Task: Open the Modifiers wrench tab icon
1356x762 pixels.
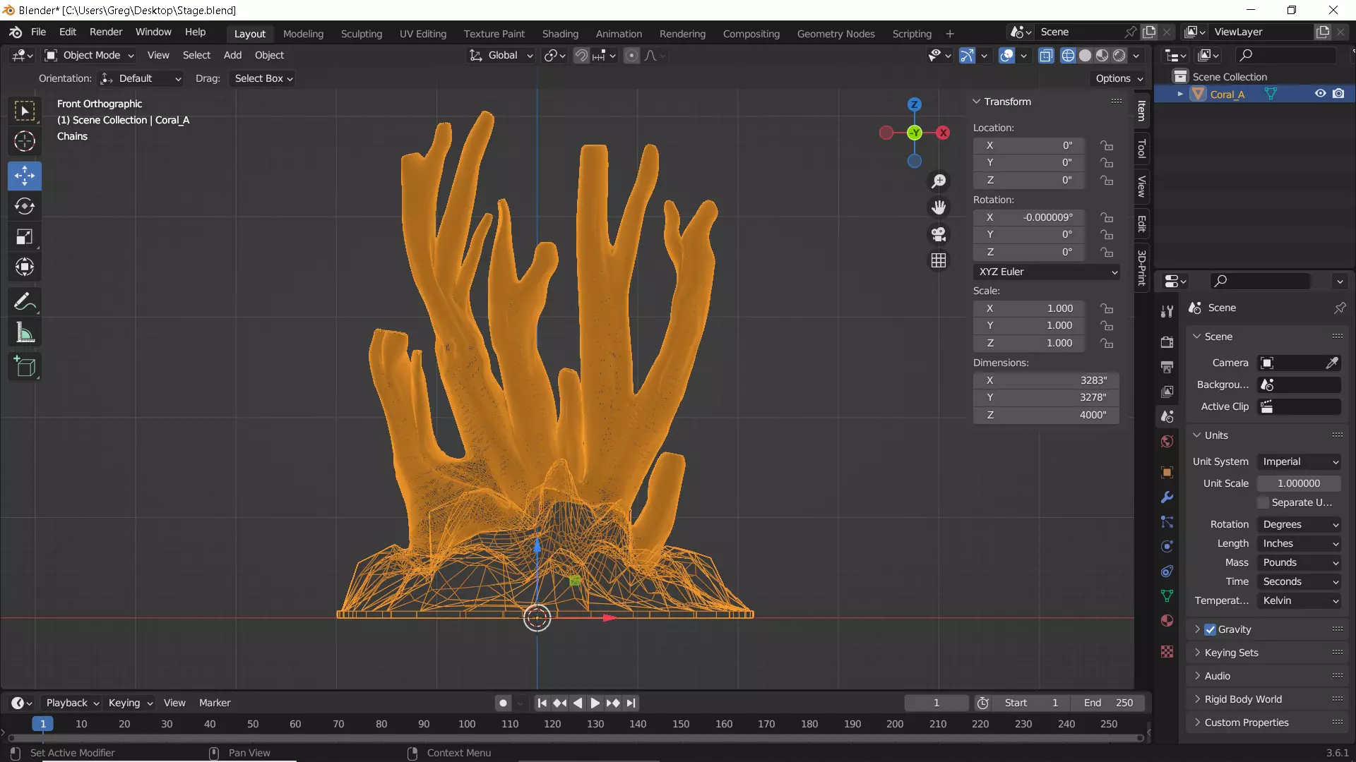Action: [x=1167, y=497]
